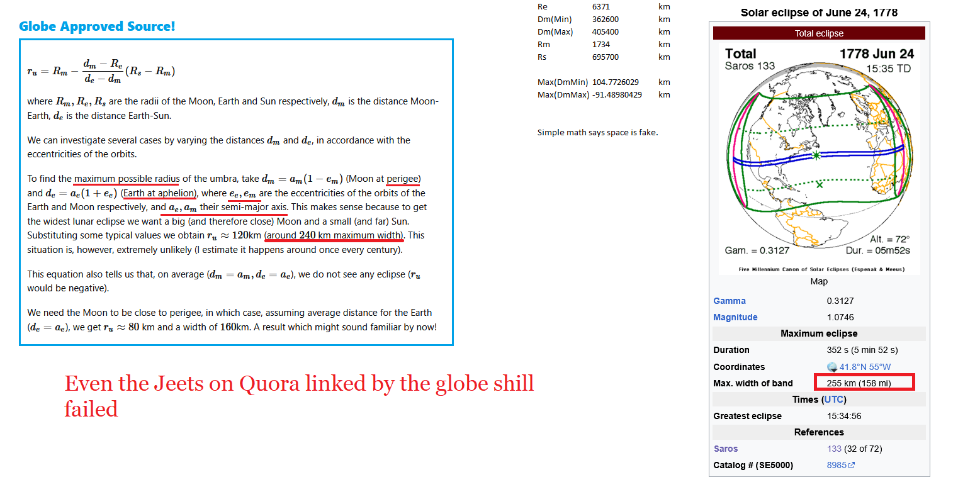Image resolution: width=958 pixels, height=487 pixels.
Task: Follow the 41.8°N 55°W coordinates link
Action: pos(865,367)
